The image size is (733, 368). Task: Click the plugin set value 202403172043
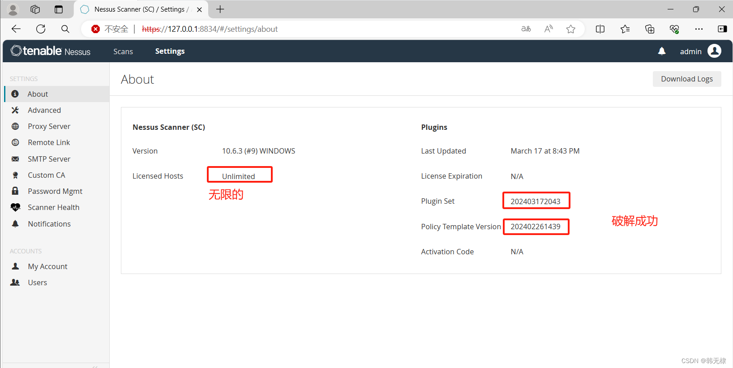click(536, 201)
